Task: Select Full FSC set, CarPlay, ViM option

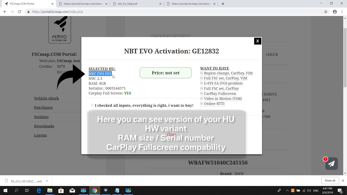Action: click(x=202, y=78)
